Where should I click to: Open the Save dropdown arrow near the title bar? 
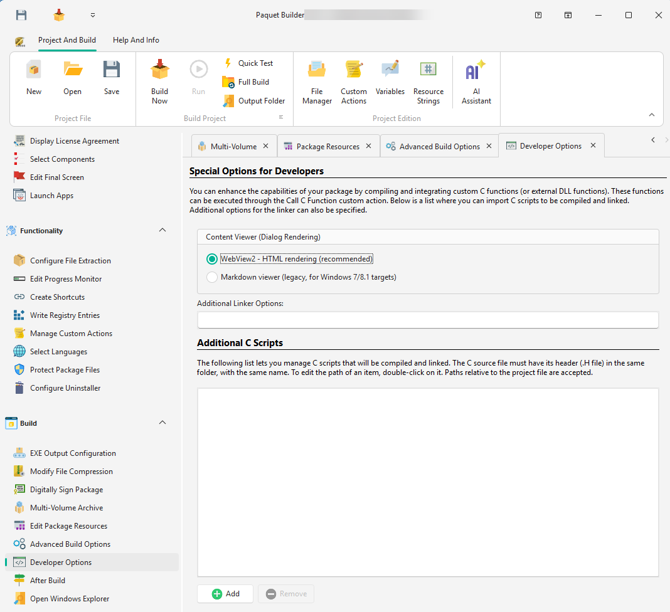(x=93, y=14)
